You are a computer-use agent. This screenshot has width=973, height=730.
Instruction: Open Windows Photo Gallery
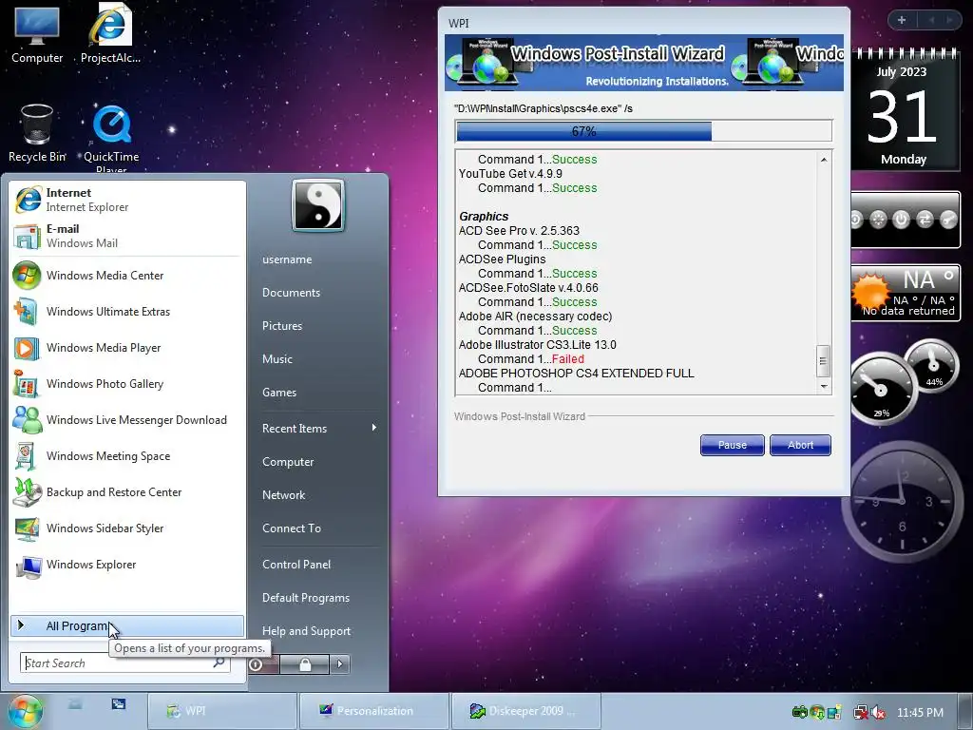coord(127,384)
